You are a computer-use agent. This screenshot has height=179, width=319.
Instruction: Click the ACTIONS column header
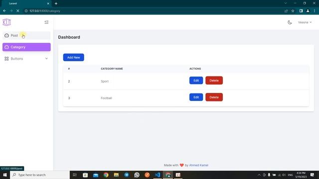click(x=195, y=69)
